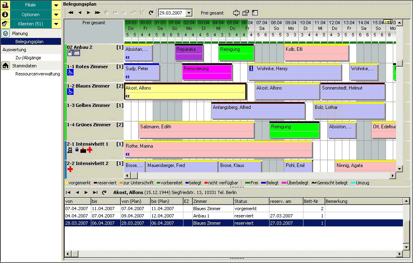
Task: Select Ressourcenverwaltung in the sidebar
Action: tap(38, 74)
